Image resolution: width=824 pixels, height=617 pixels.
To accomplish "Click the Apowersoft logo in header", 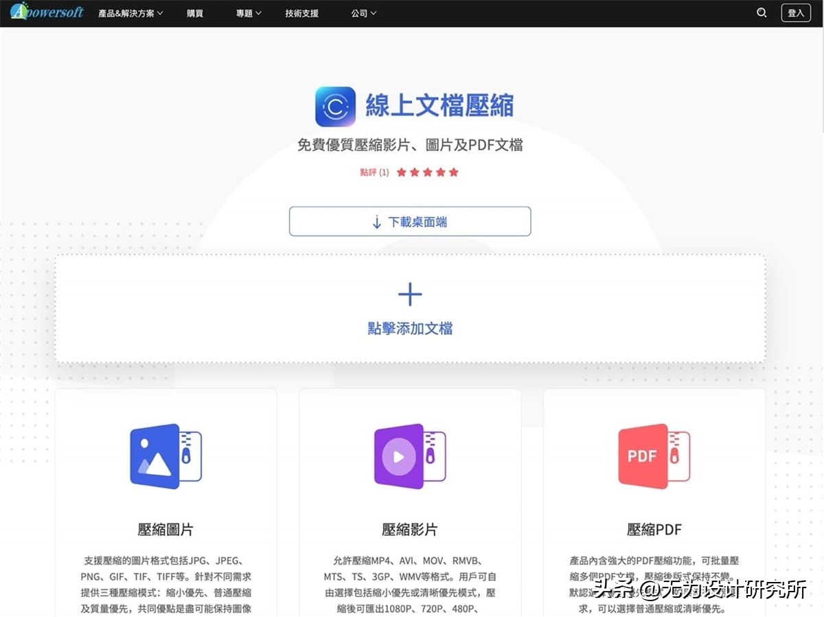I will [x=47, y=12].
